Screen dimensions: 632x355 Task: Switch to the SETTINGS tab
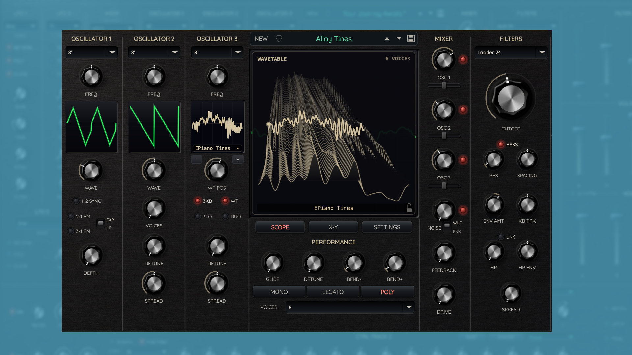(387, 227)
